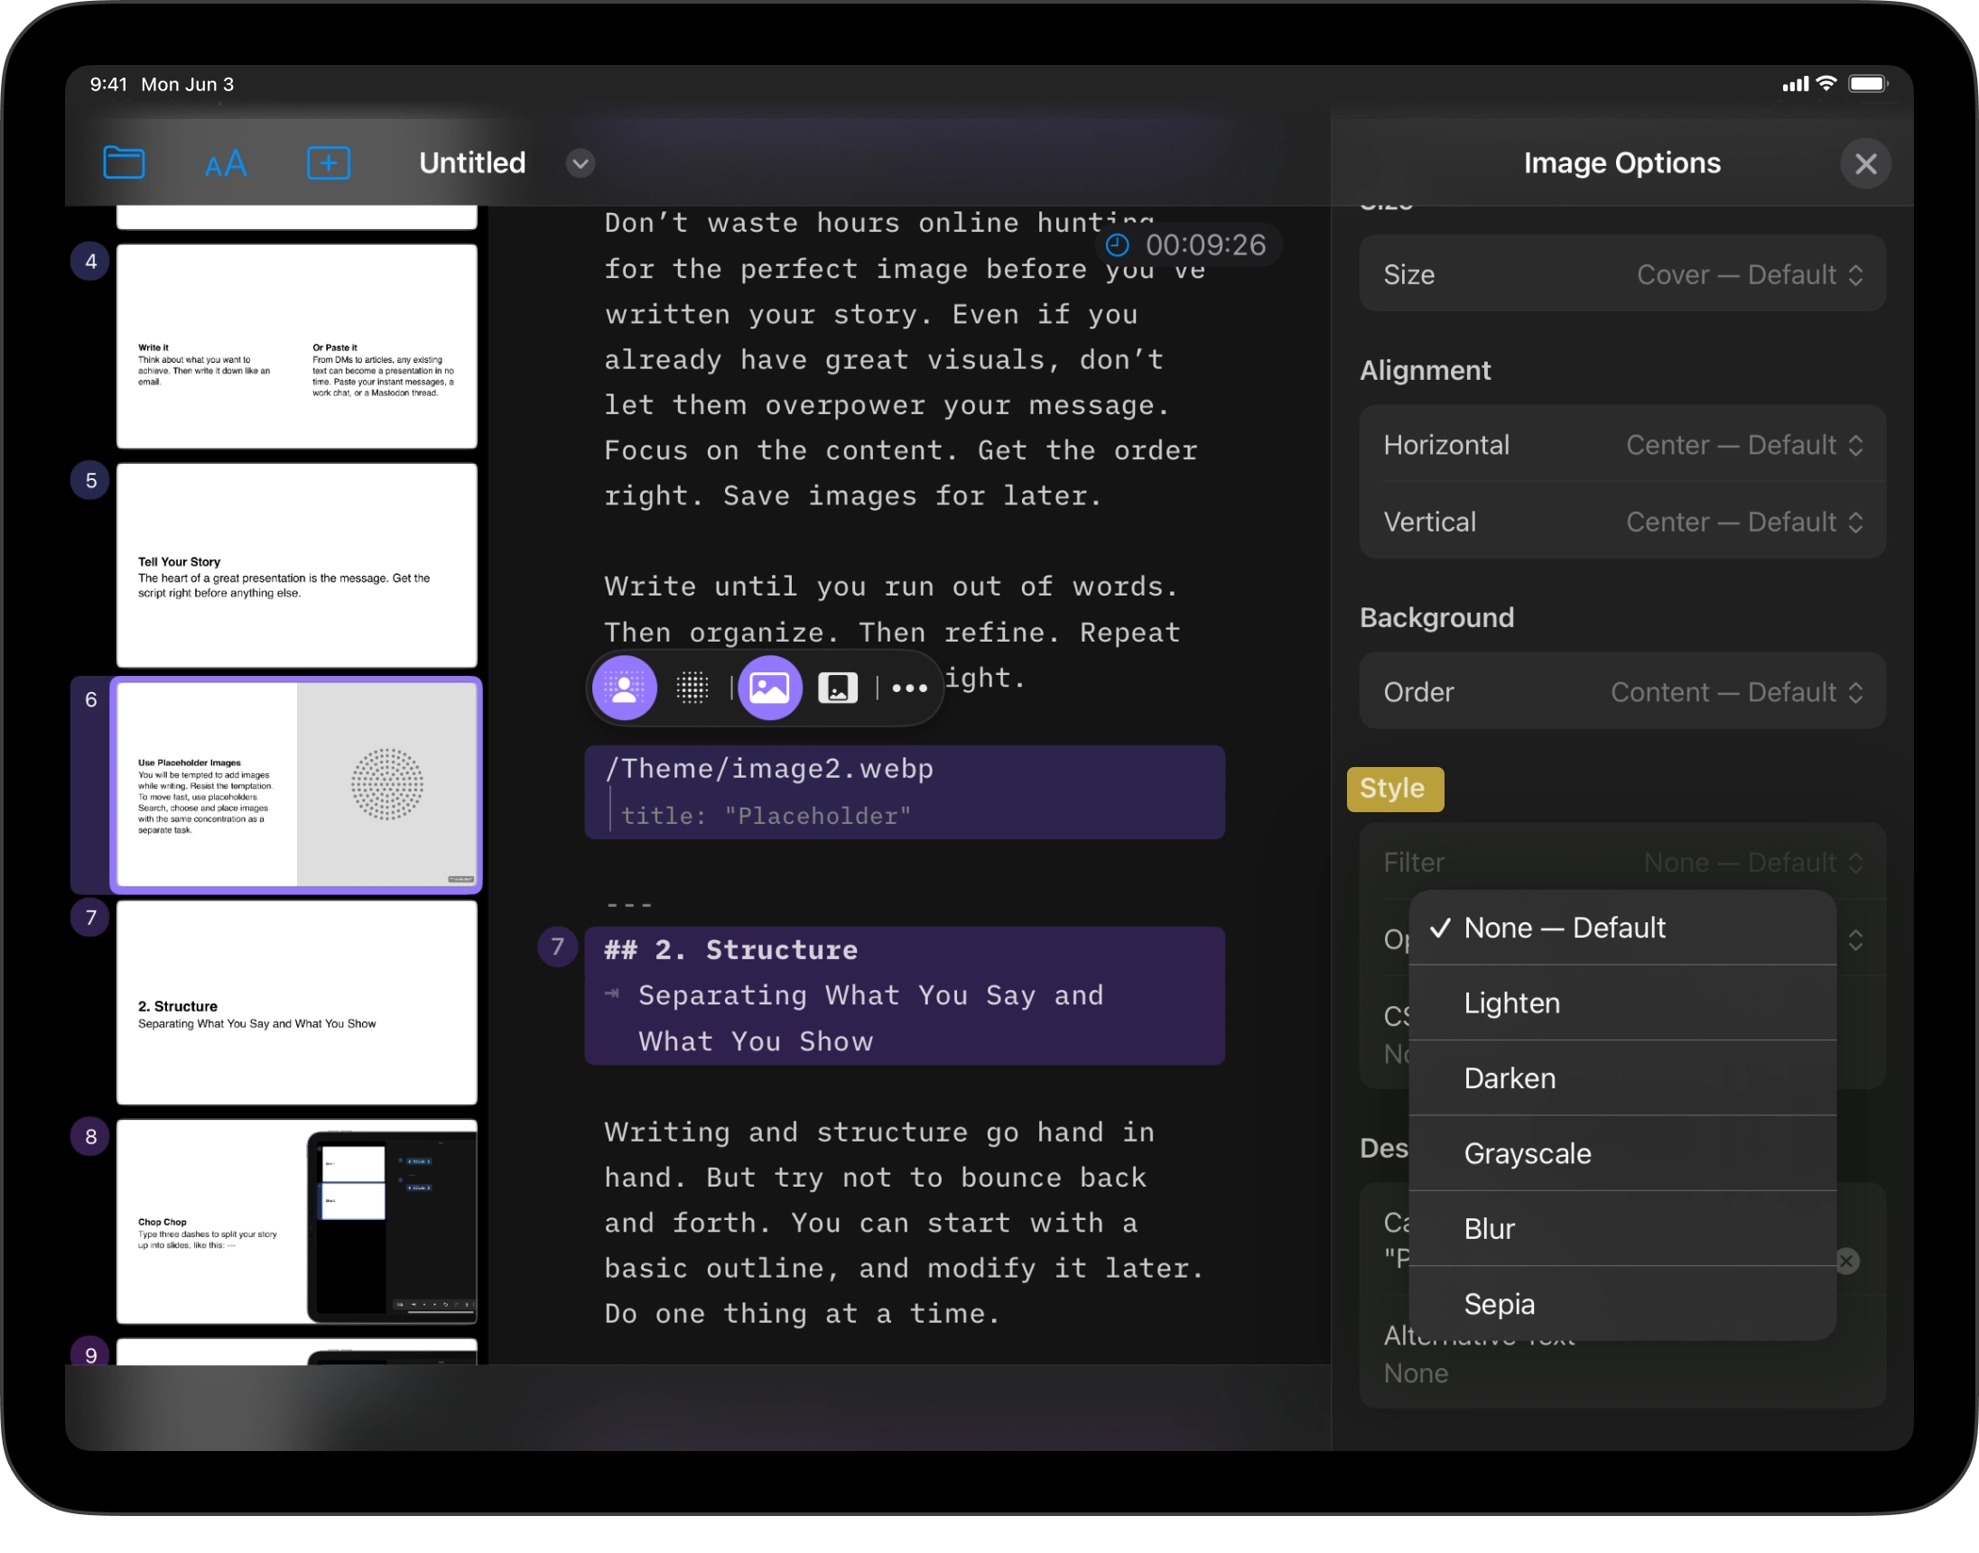Choose the Sepia filter
The width and height of the screenshot is (1979, 1553).
(x=1621, y=1305)
